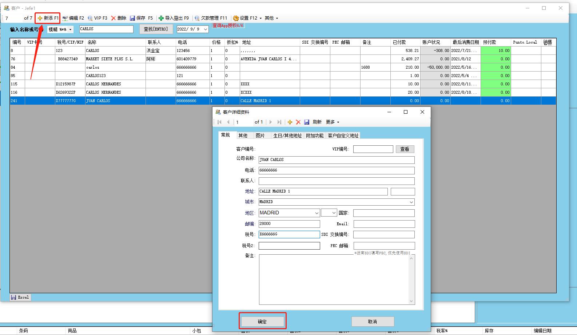The width and height of the screenshot is (577, 335).
Task: Click the 取消 cancel button
Action: (373, 322)
